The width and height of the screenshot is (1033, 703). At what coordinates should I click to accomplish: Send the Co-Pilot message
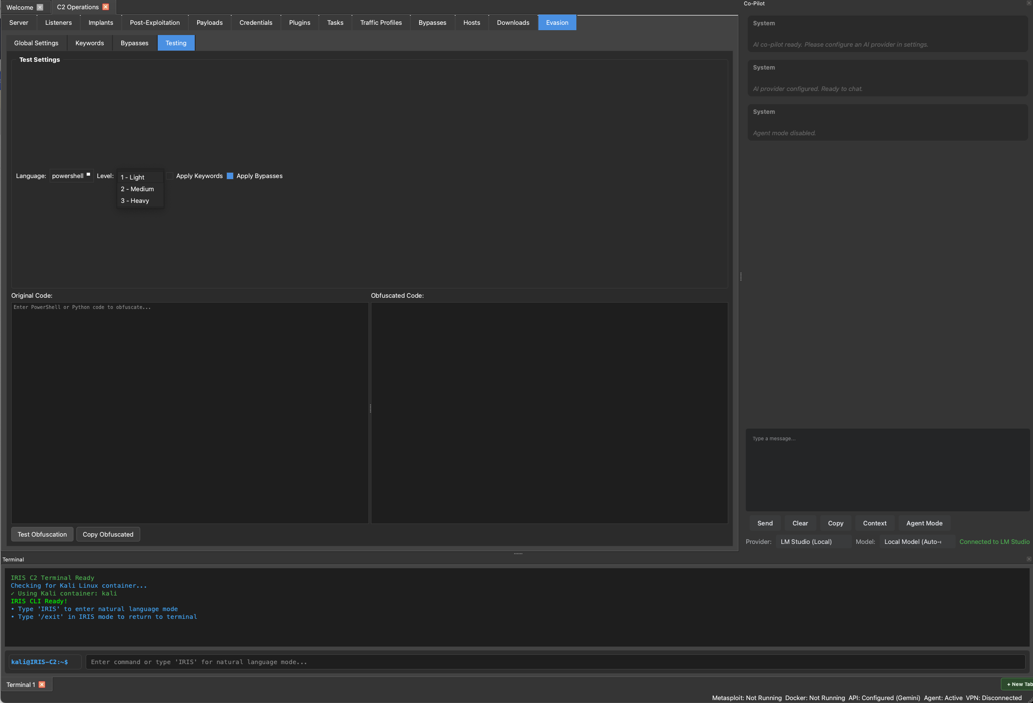[765, 523]
